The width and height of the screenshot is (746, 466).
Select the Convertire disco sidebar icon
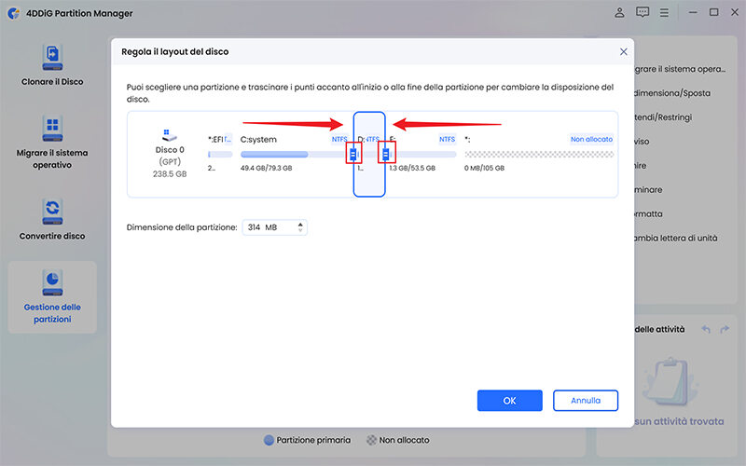click(52, 210)
